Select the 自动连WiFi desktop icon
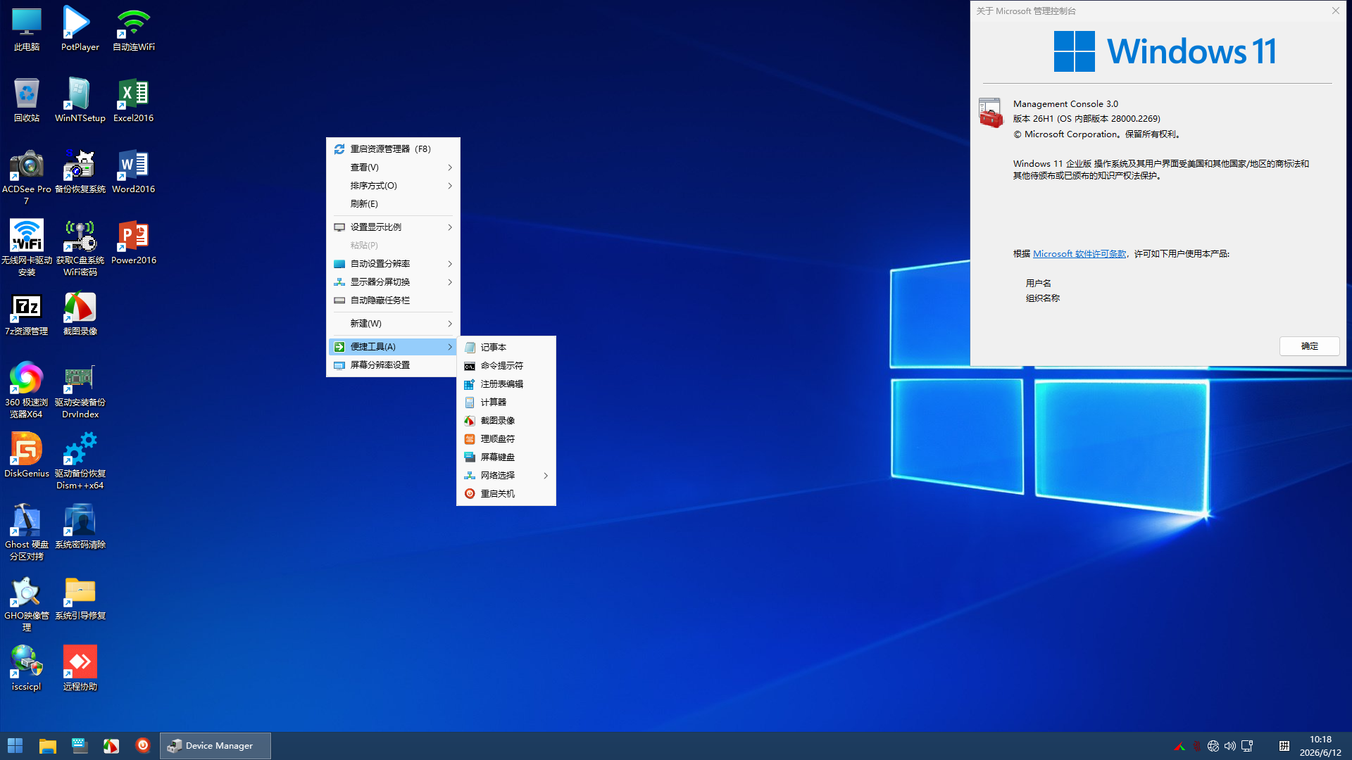The height and width of the screenshot is (760, 1352). coord(133,29)
